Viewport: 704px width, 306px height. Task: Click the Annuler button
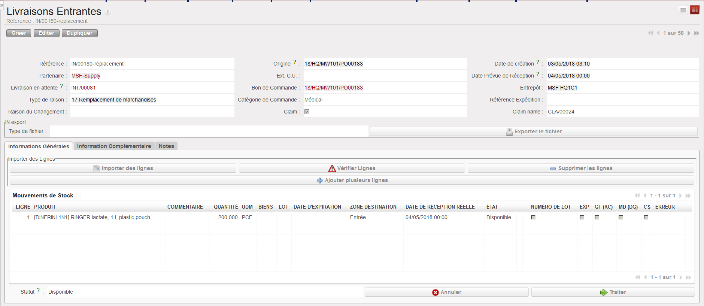click(x=446, y=292)
